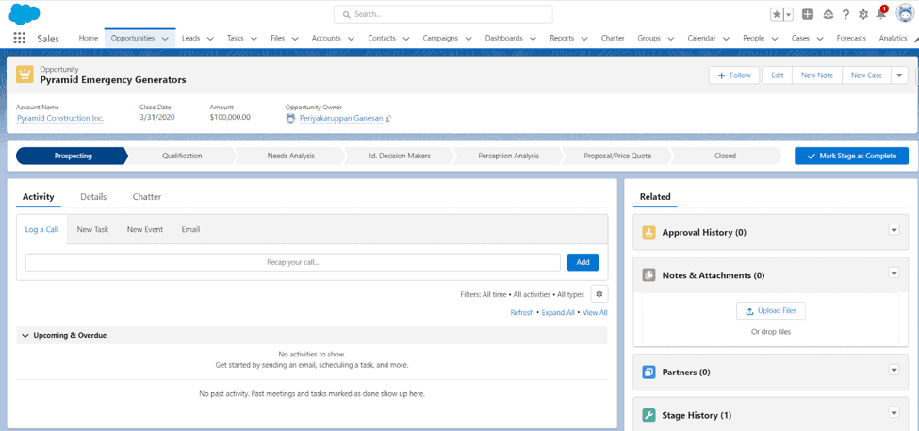Open the Notifications bell
Viewport: 919px width, 431px height.
881,15
